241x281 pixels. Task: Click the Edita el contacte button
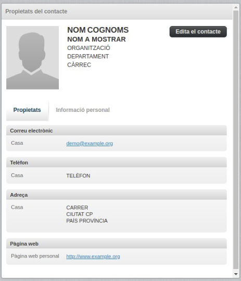(198, 32)
